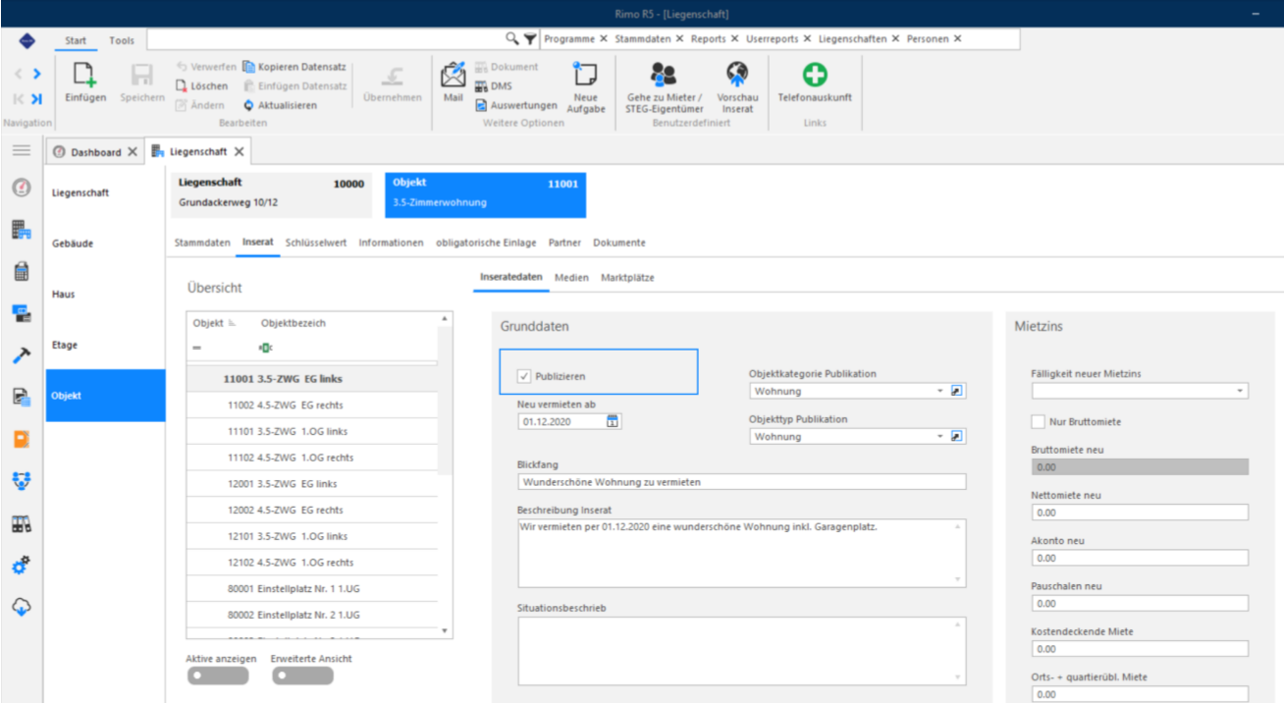1284x704 pixels.
Task: Click the Übernehmen icon
Action: 393,75
